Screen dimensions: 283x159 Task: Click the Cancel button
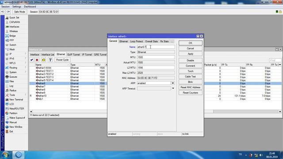[x=191, y=48]
